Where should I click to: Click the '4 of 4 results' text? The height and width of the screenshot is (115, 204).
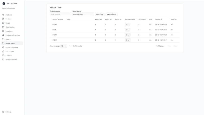[78, 46]
